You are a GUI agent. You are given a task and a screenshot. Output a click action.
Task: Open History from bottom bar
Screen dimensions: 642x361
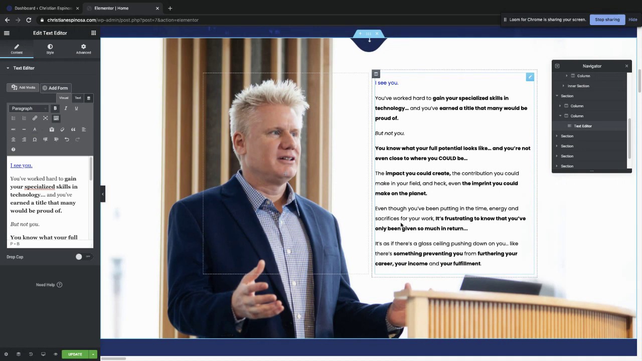click(x=31, y=354)
